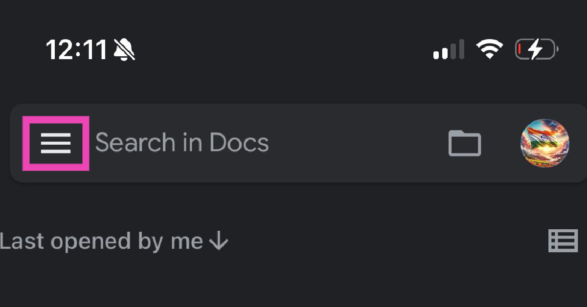Tap the silent mode bell icon
The height and width of the screenshot is (307, 587).
coord(124,49)
